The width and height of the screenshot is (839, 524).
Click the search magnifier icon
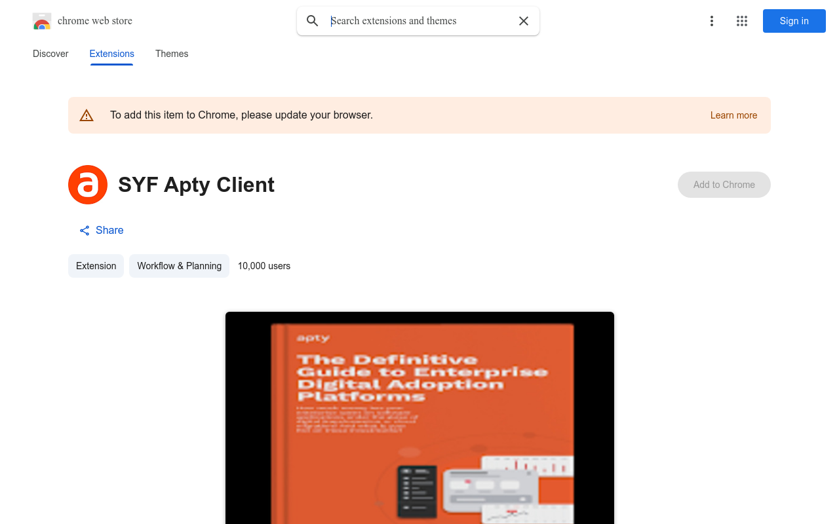click(313, 21)
